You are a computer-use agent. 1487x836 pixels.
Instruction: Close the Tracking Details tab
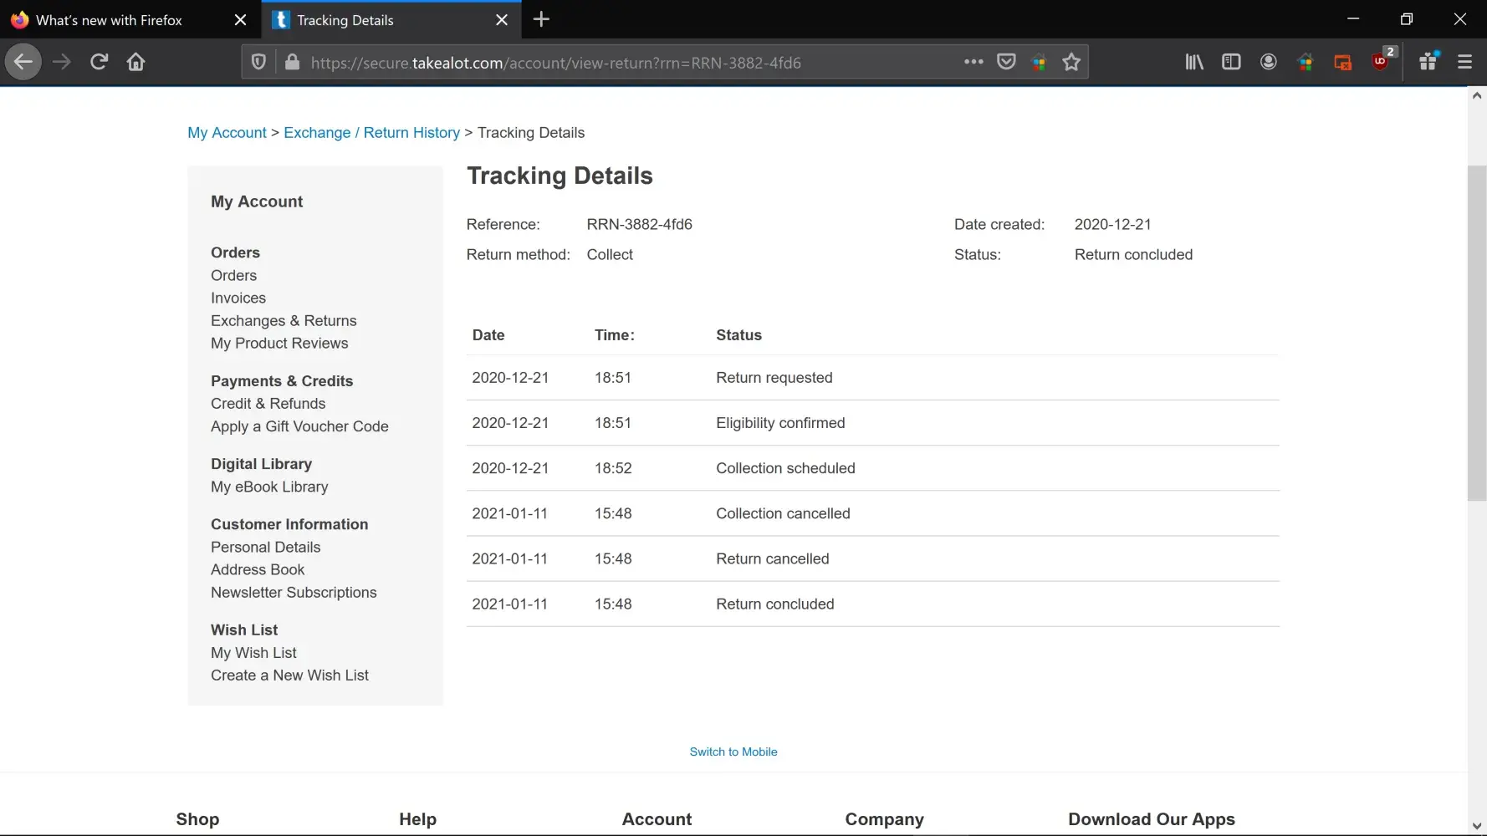click(x=502, y=20)
